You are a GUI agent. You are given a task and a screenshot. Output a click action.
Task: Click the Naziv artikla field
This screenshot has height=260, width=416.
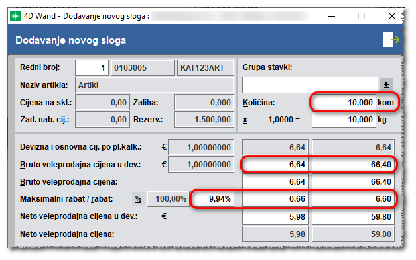point(155,85)
